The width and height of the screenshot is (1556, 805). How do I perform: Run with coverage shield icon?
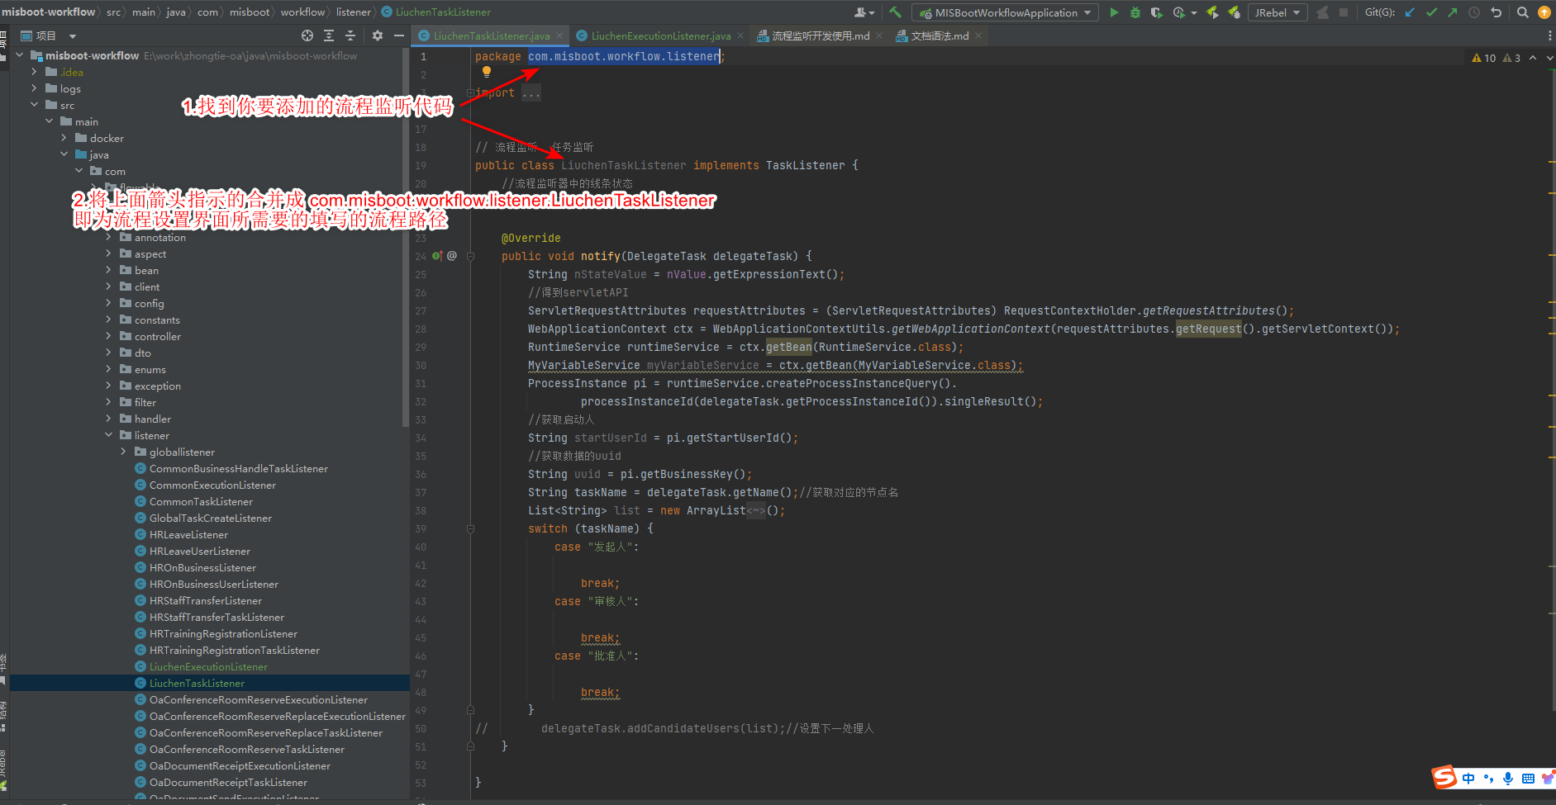(x=1157, y=12)
